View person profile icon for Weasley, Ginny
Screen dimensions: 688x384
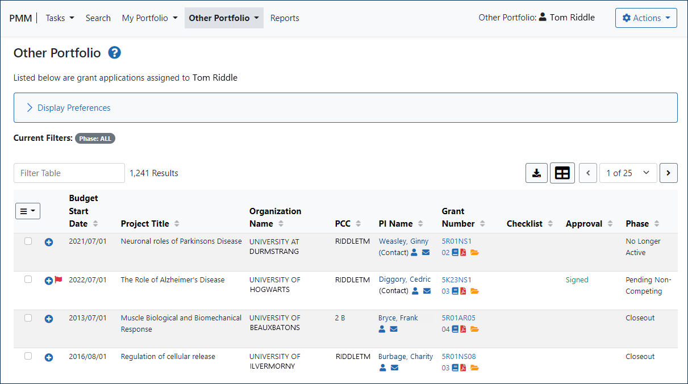click(414, 253)
